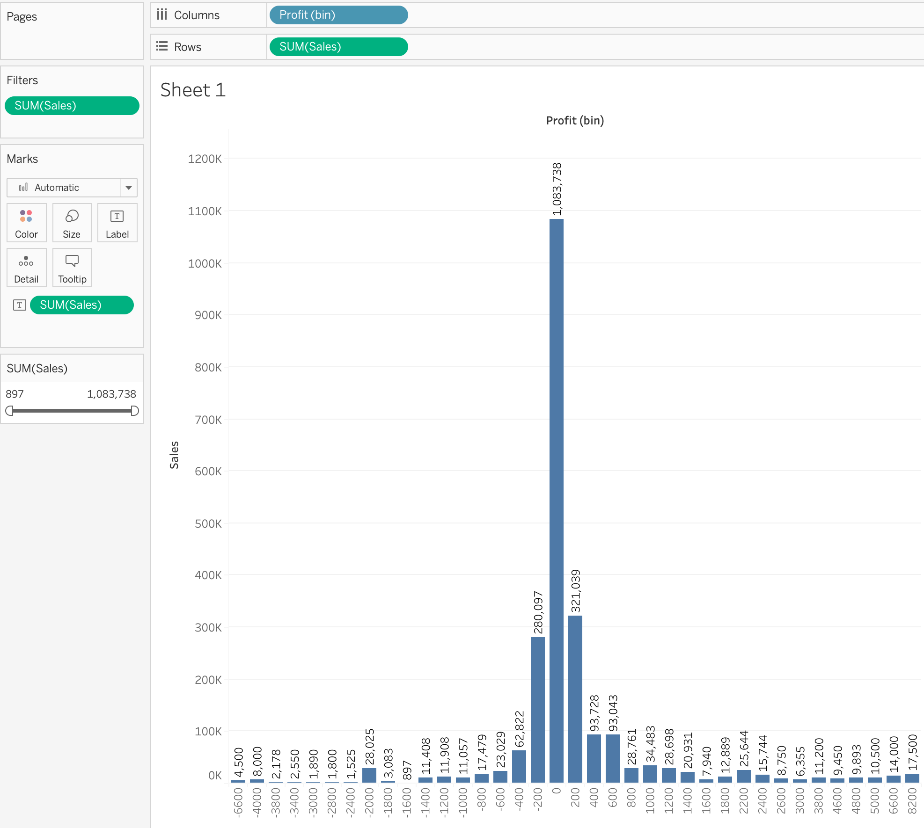Select the SUM(Sales) parameter card header
Screen dimensions: 924x828
tap(37, 368)
